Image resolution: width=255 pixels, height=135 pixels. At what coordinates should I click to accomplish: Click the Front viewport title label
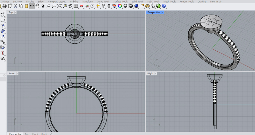coord(12,74)
